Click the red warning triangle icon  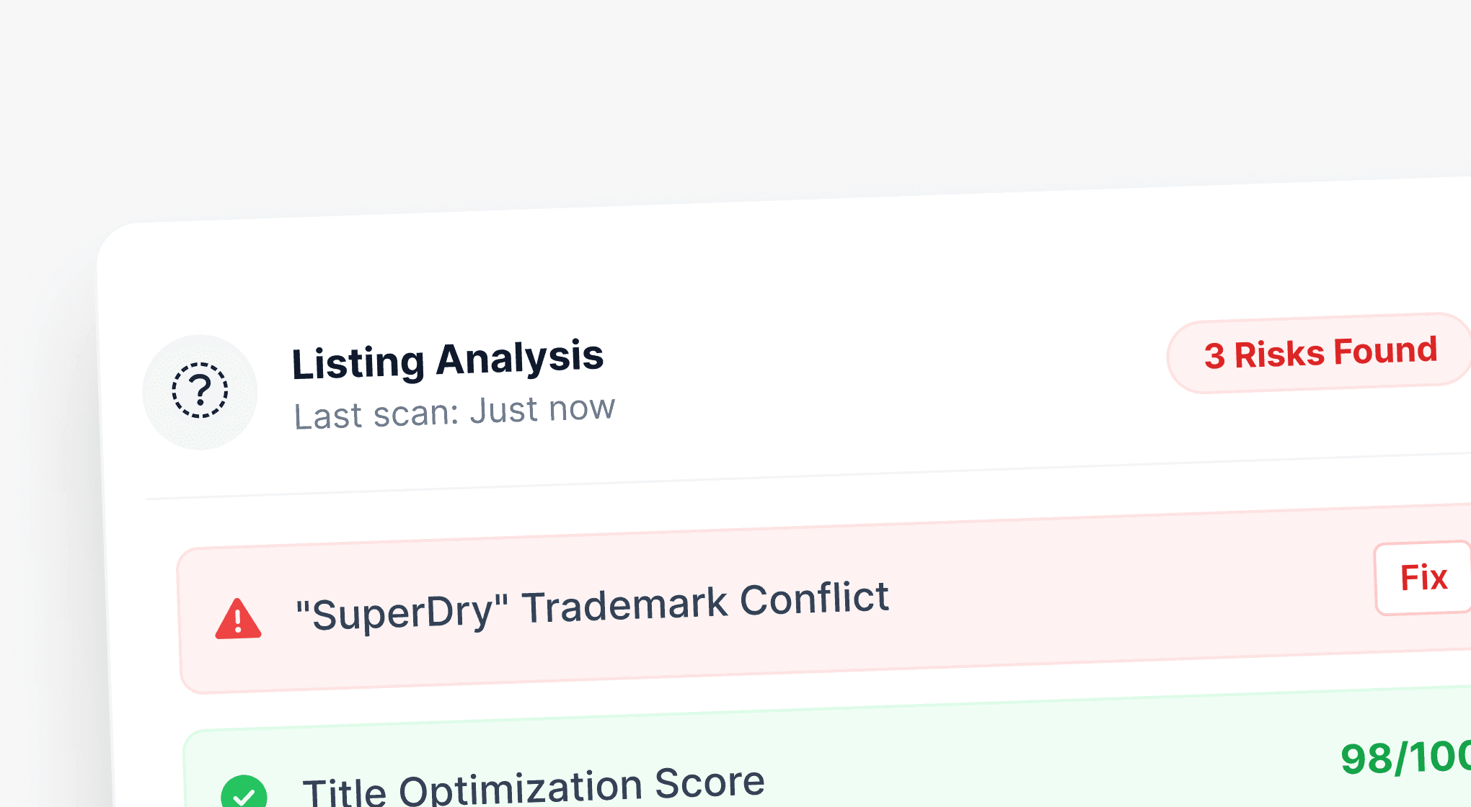click(238, 620)
